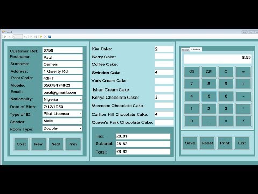Click calculator C clear key

226,72
